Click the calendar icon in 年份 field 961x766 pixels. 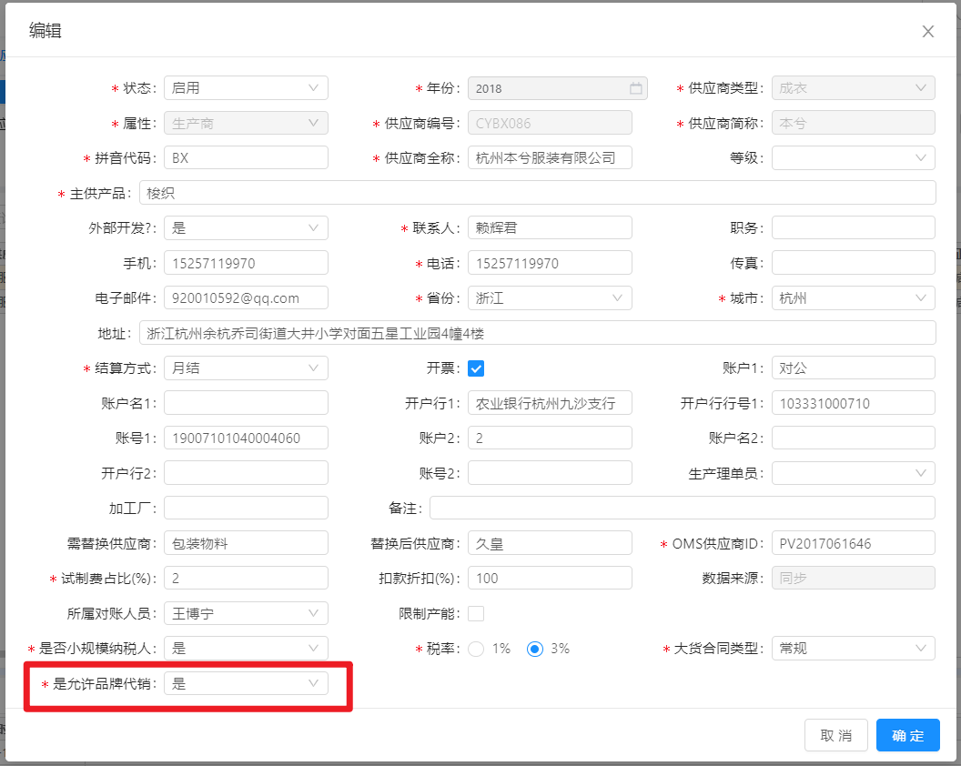coord(635,88)
